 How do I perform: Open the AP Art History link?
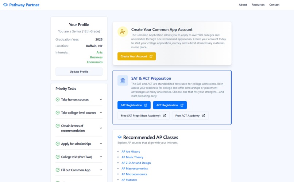131,151
